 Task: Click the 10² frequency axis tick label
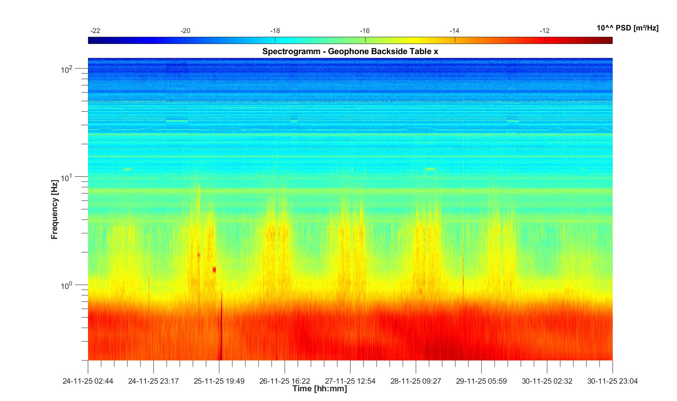tap(67, 69)
